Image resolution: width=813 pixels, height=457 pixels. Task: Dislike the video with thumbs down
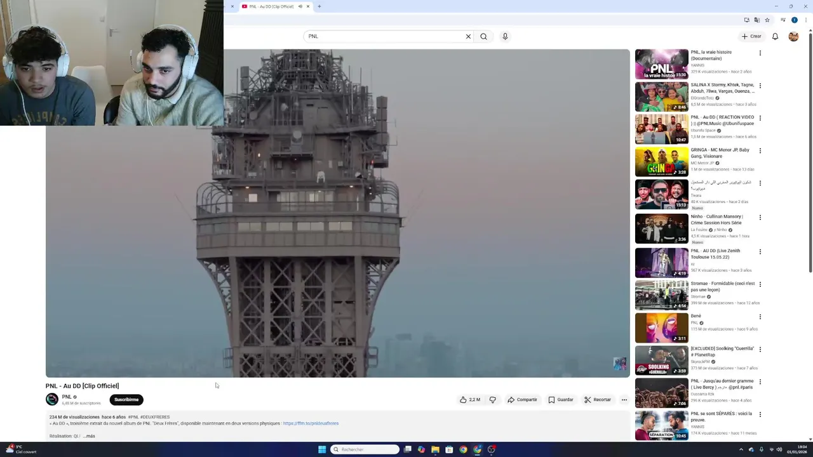tap(492, 400)
